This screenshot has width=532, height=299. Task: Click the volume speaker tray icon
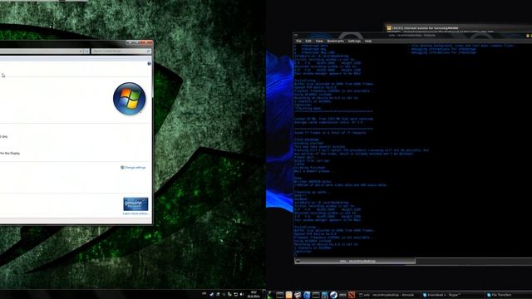tap(242, 295)
